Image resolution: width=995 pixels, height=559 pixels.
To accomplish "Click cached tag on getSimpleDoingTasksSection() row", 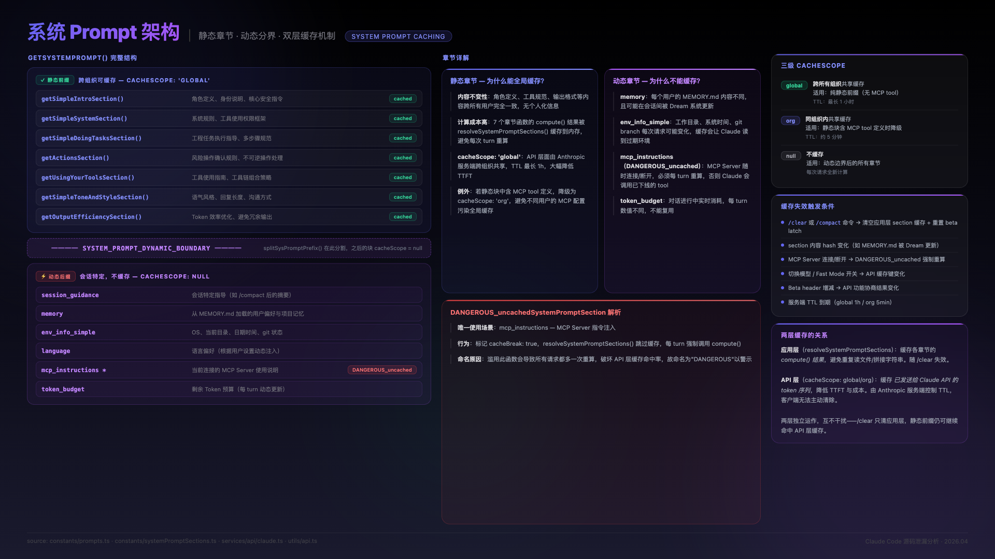I will click(403, 138).
